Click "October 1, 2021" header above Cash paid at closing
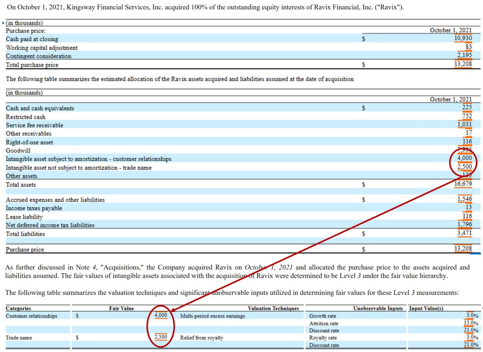Screen dimensions: 483x352 [450, 30]
